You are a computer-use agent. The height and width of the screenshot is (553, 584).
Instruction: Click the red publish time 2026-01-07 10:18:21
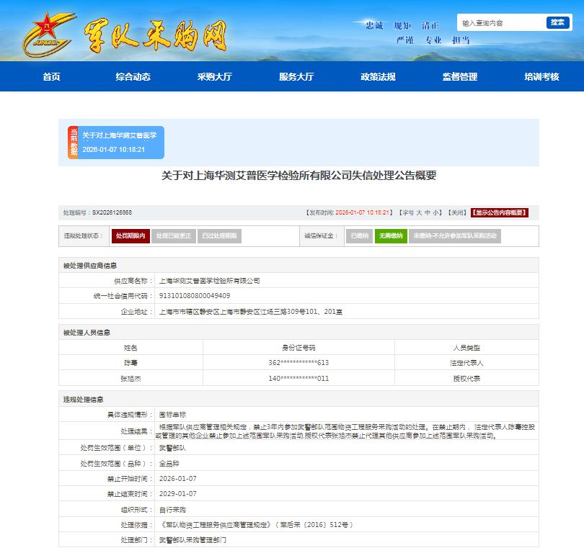(363, 212)
